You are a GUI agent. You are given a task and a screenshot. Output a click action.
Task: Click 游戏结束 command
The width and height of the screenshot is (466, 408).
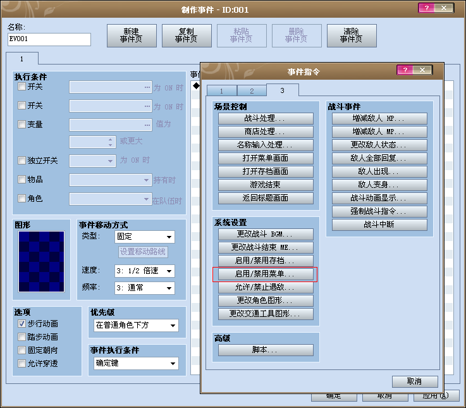click(x=266, y=185)
